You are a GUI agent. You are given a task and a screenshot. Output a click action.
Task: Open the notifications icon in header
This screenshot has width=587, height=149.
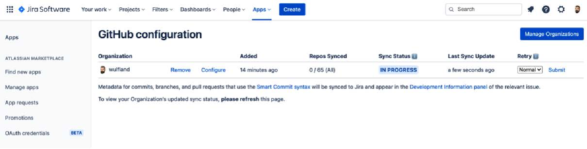531,9
